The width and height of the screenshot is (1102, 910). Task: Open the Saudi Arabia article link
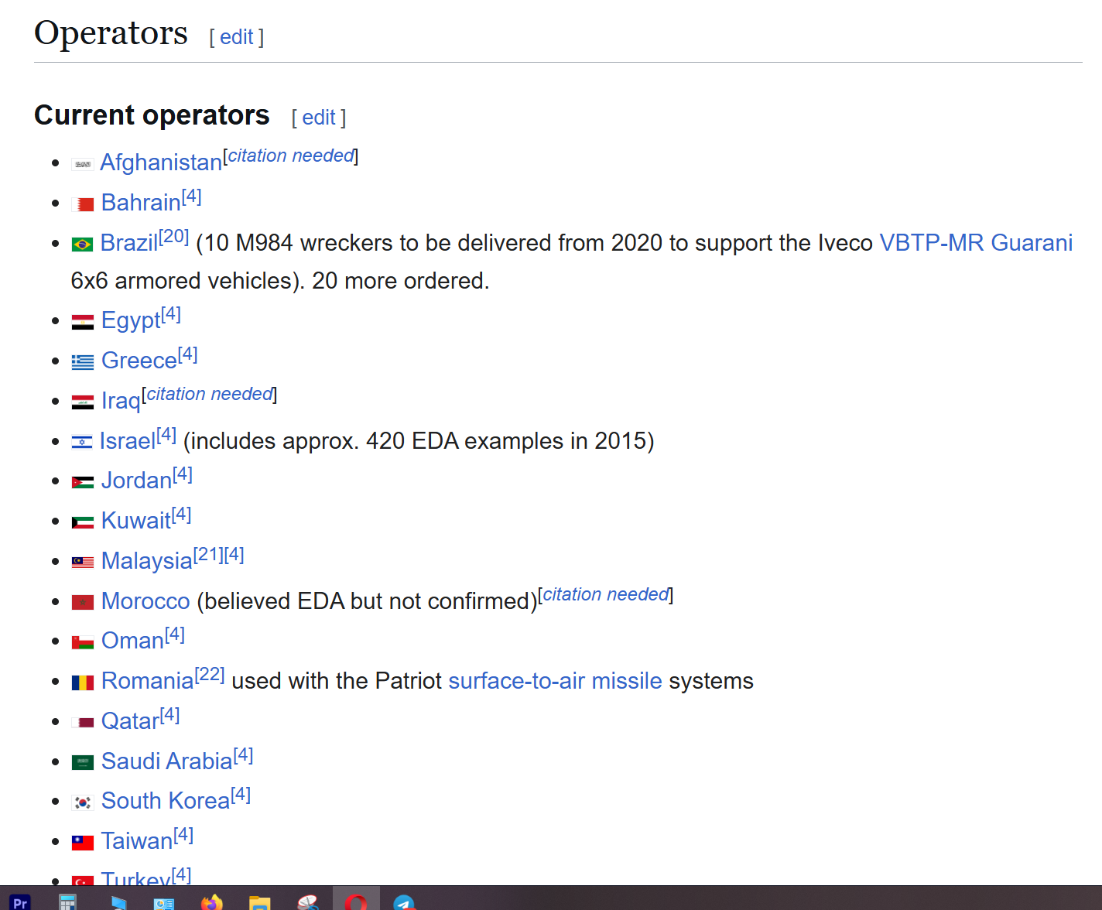point(167,761)
